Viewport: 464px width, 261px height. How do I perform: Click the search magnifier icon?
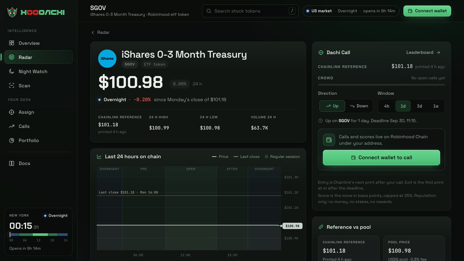pos(209,11)
